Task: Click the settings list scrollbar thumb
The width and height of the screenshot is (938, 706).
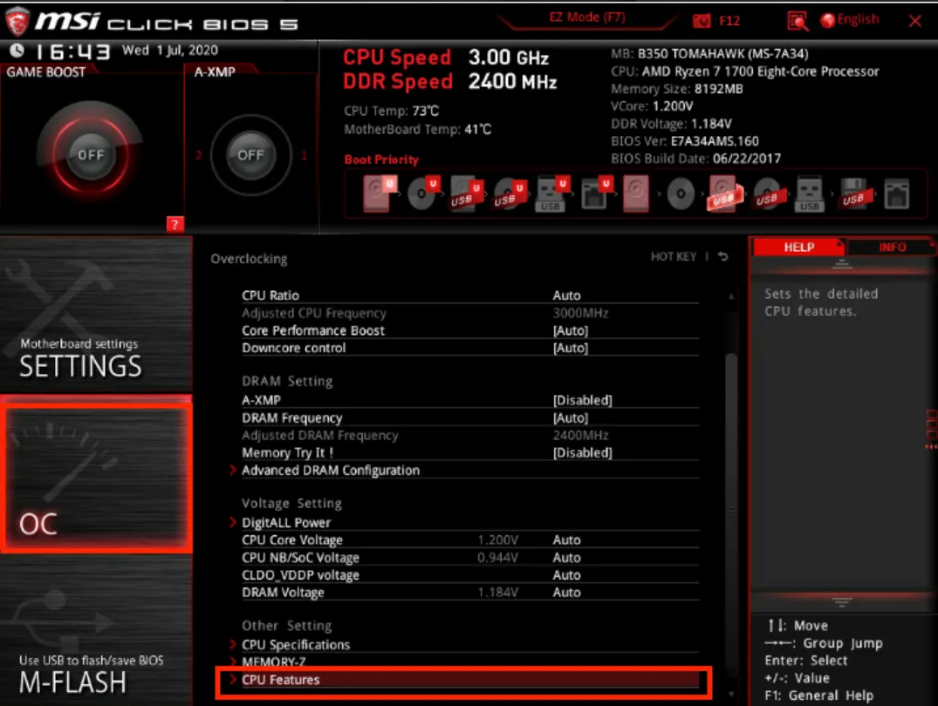Action: (731, 509)
